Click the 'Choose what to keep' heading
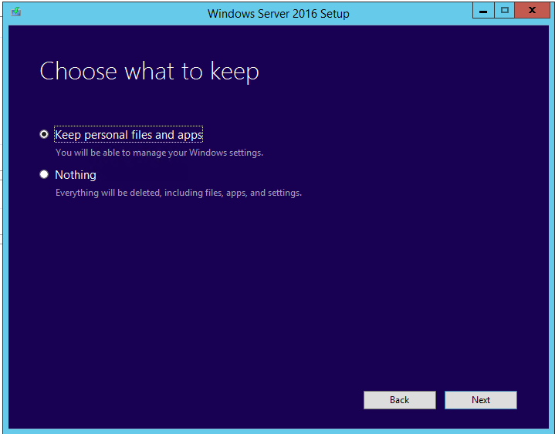 pyautogui.click(x=149, y=72)
